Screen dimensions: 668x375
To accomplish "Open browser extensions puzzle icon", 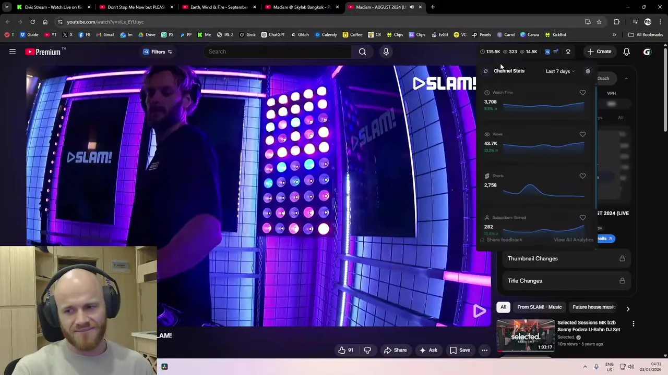I will click(617, 22).
